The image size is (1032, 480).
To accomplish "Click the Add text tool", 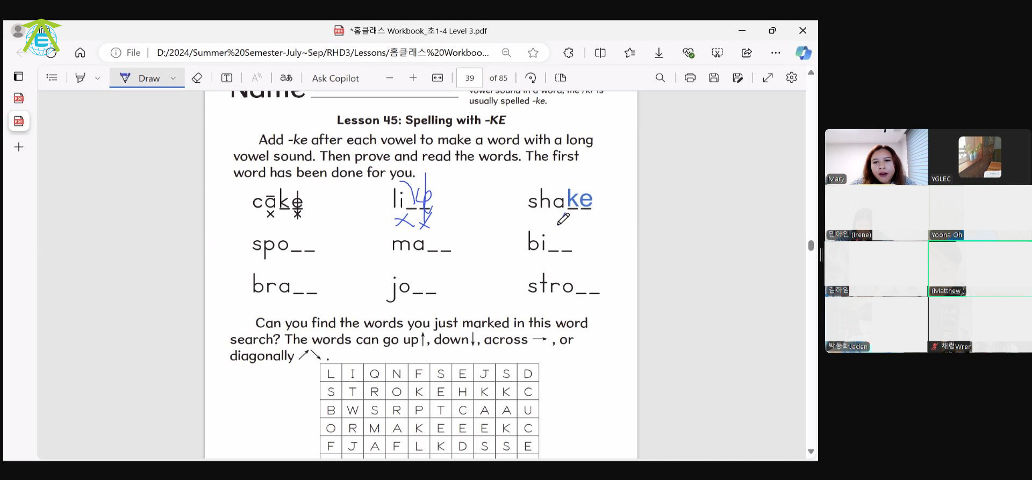I will [227, 78].
